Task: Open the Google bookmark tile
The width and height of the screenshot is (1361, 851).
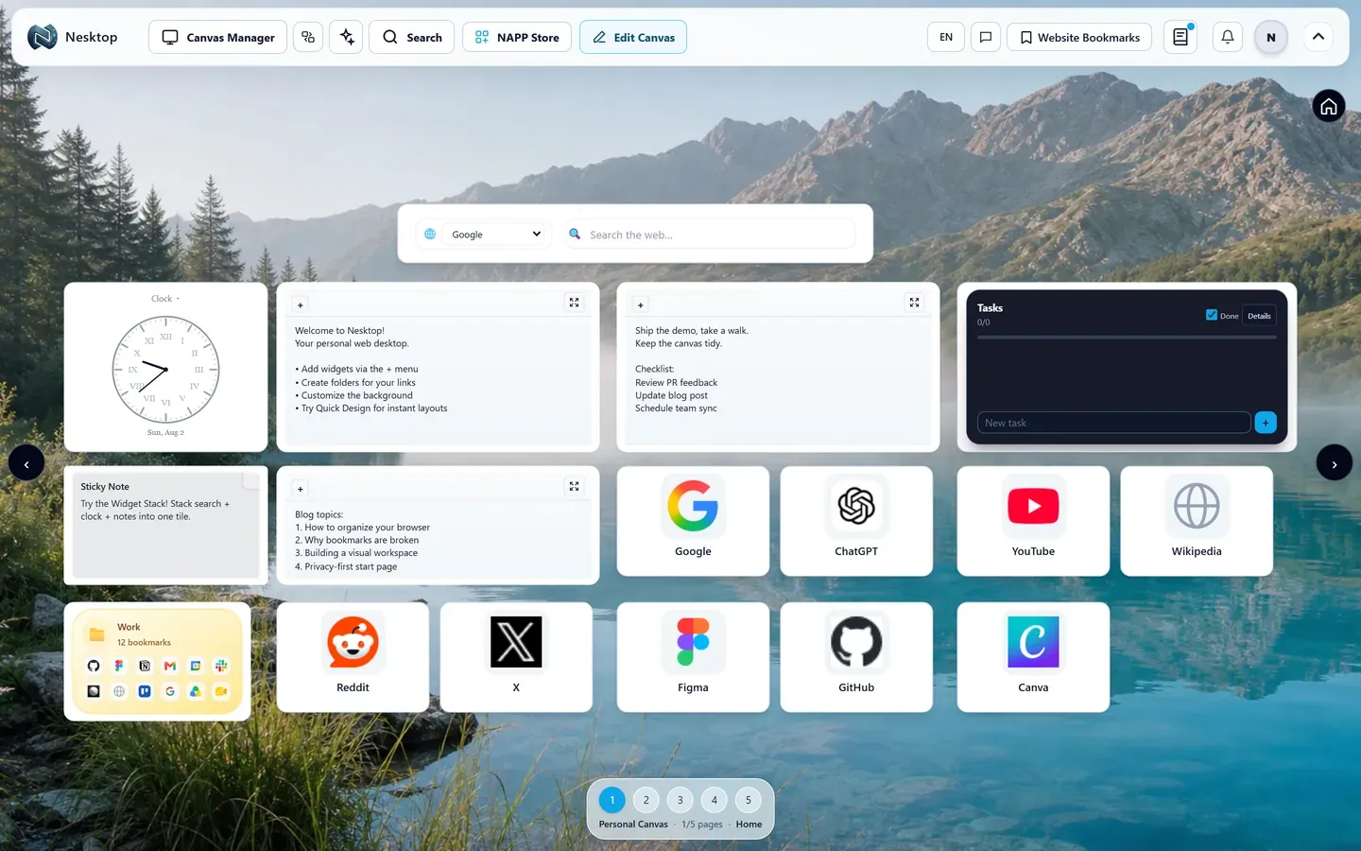Action: pyautogui.click(x=693, y=521)
